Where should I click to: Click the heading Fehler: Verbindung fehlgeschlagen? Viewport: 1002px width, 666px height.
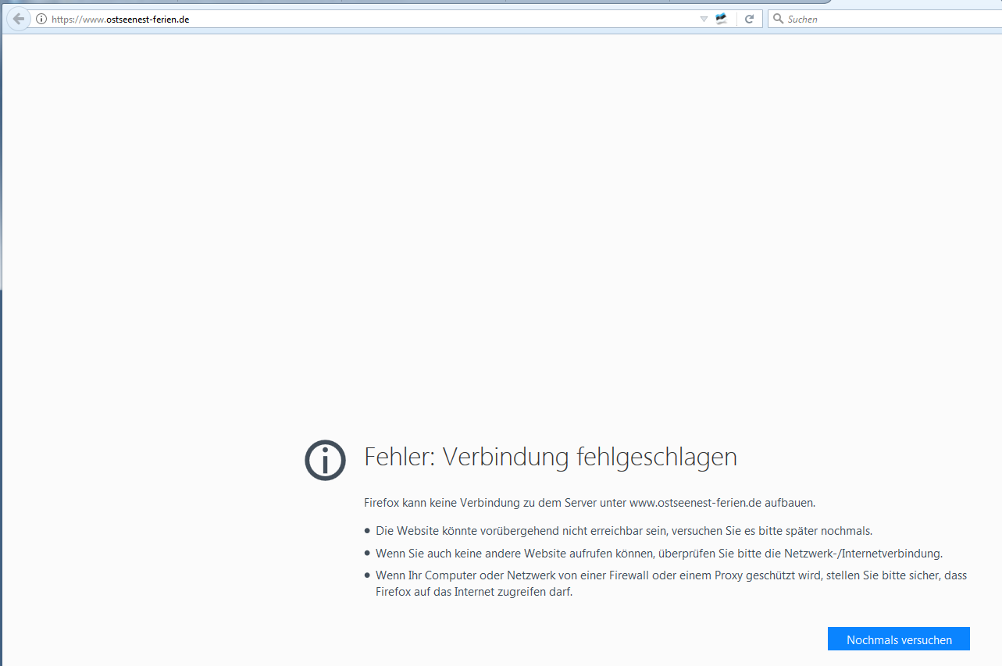(551, 457)
